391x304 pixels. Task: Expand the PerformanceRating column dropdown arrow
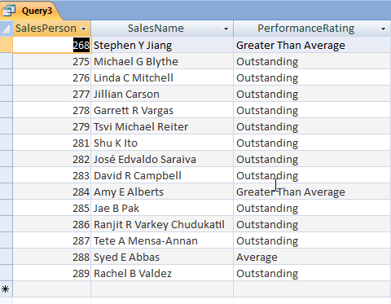(383, 29)
